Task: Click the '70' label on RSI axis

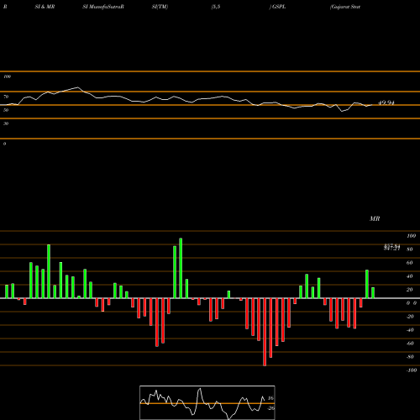Action: 6,97
